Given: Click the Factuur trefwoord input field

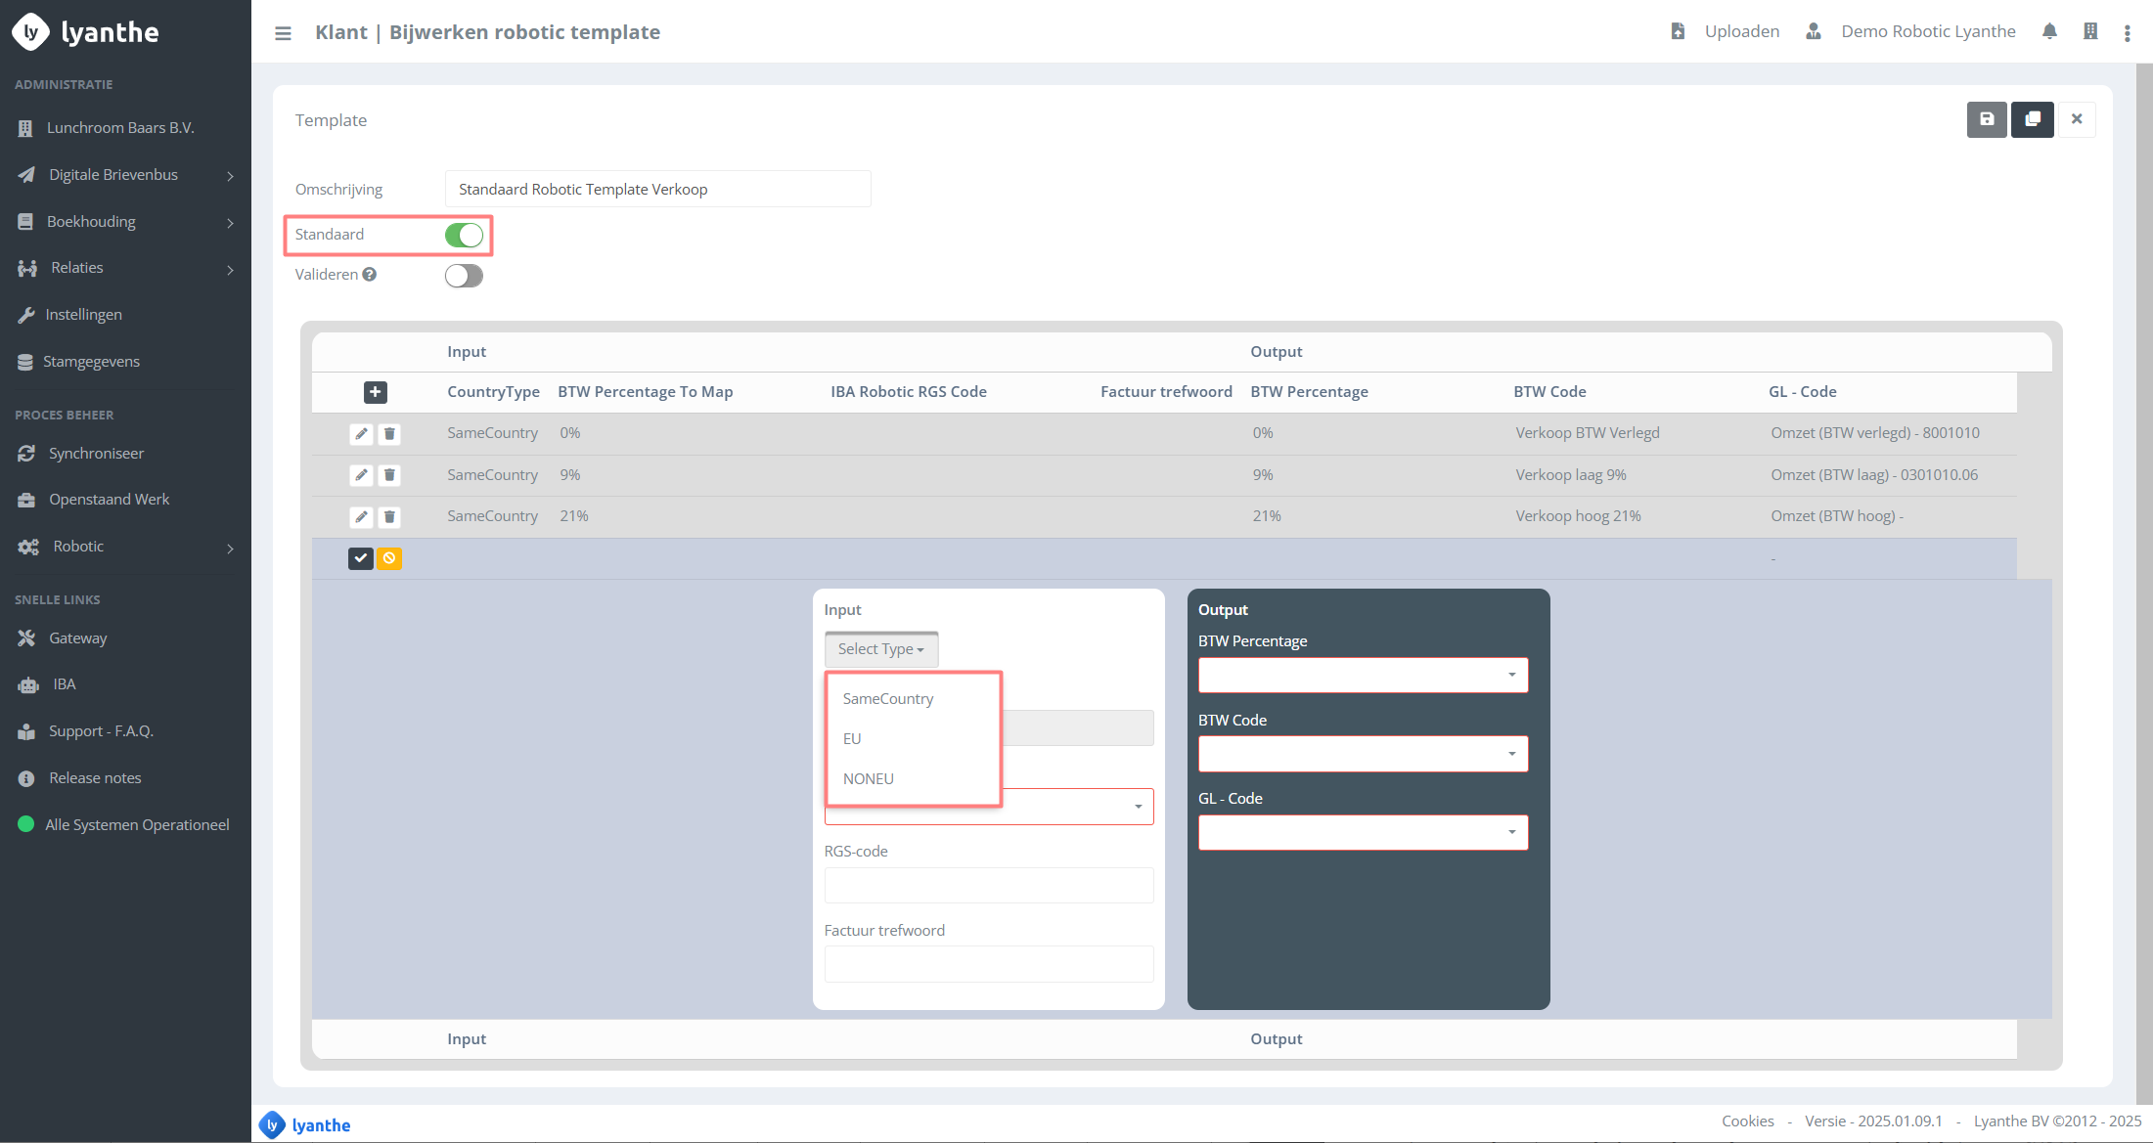Looking at the screenshot, I should 988,964.
